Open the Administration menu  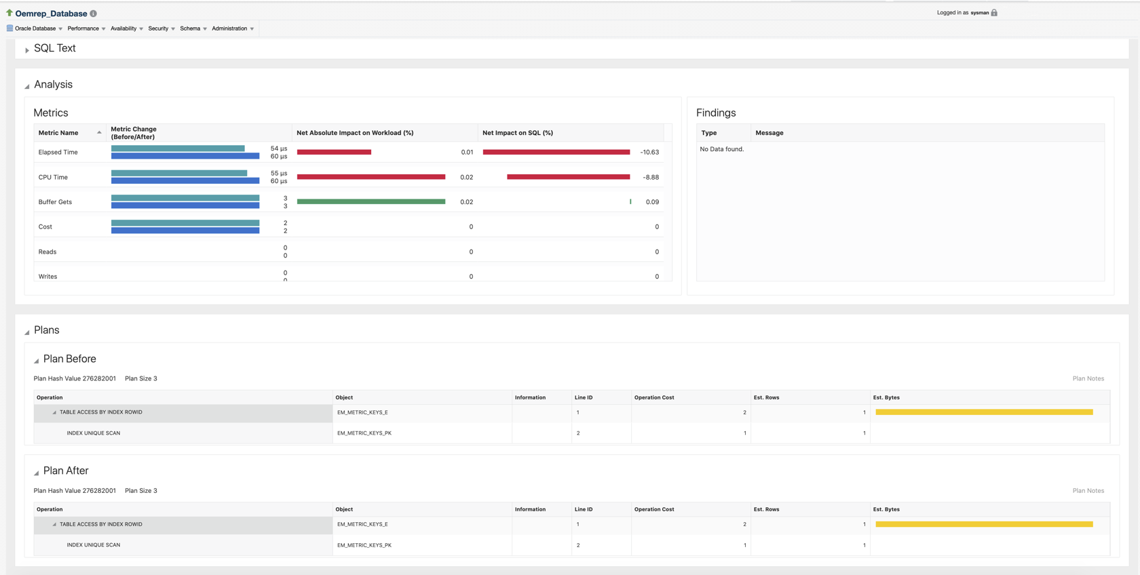click(x=233, y=28)
